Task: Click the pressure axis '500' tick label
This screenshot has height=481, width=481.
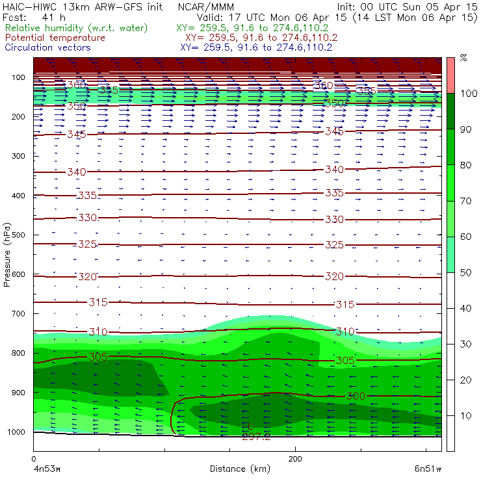Action: (18, 235)
